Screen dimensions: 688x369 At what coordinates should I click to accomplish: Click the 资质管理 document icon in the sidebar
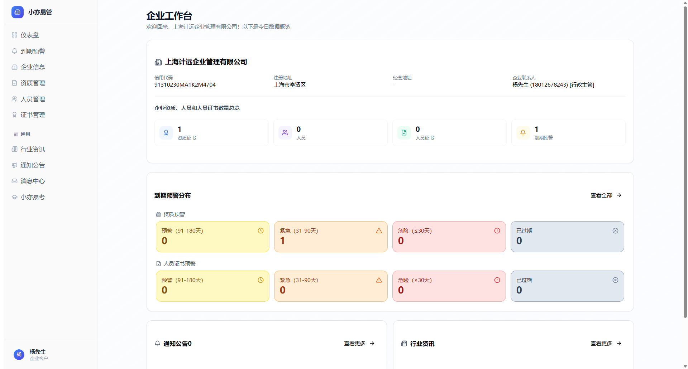click(14, 83)
